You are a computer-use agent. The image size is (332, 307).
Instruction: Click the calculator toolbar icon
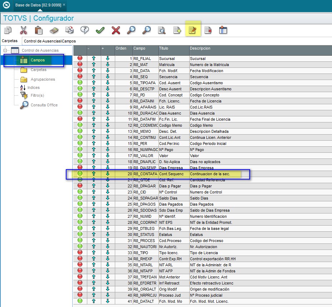click(54, 30)
